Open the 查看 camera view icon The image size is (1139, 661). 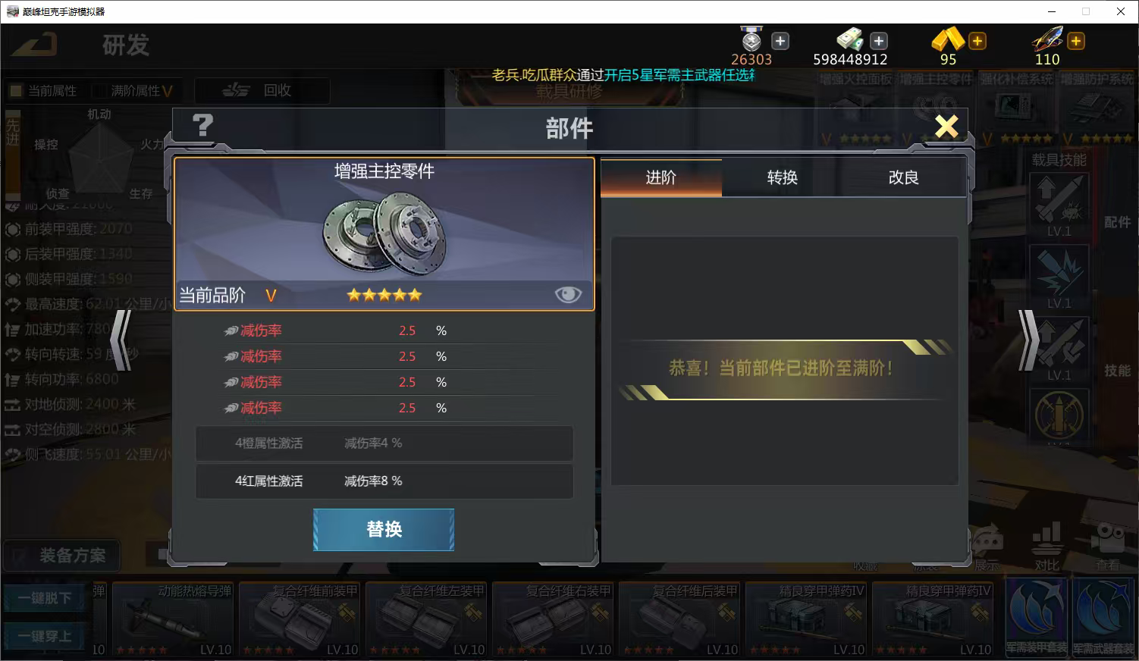coord(1108,547)
